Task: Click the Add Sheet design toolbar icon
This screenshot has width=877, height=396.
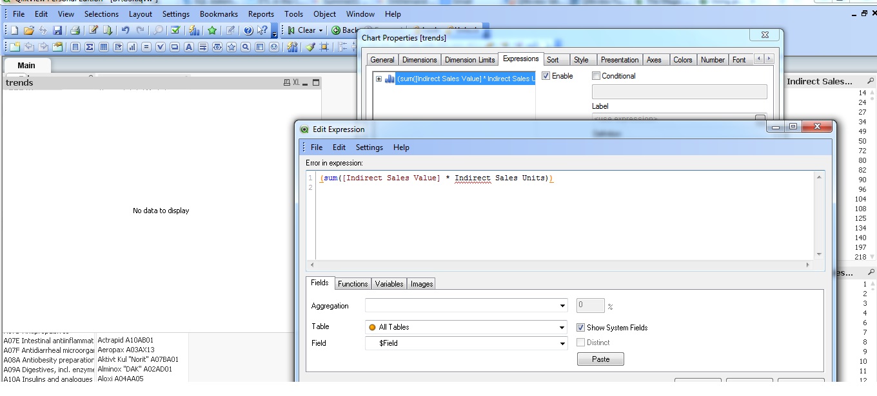Action: [15, 47]
